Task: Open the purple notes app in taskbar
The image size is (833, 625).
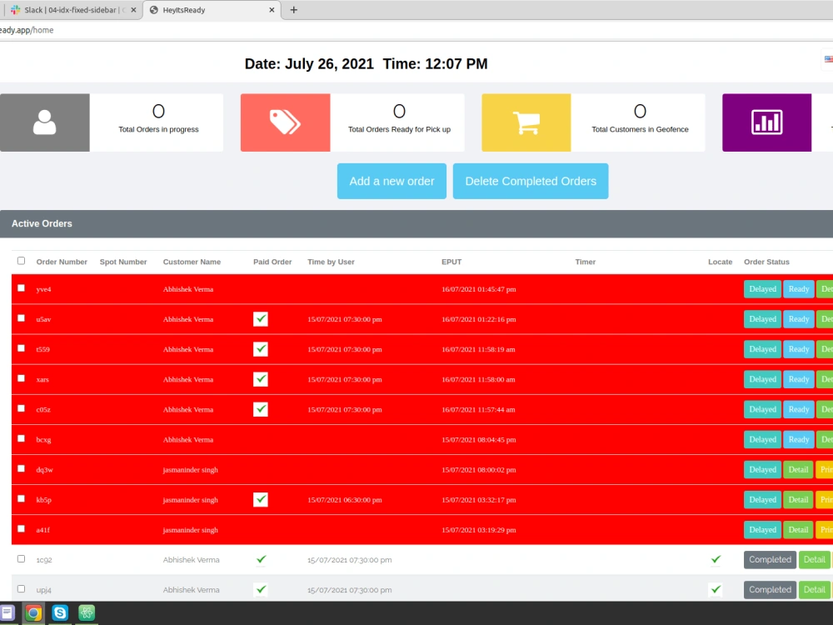Action: [x=7, y=612]
